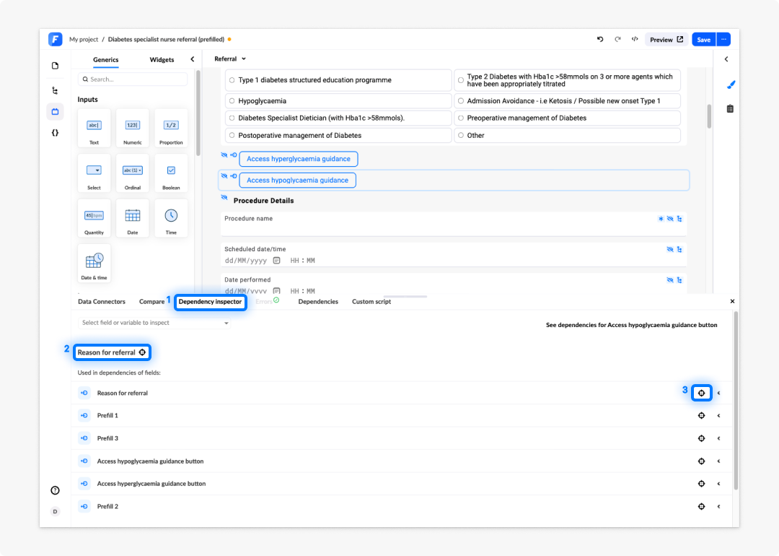Click Access hyperglycaemia guidance button
Viewport: 779px width, 556px height.
299,159
